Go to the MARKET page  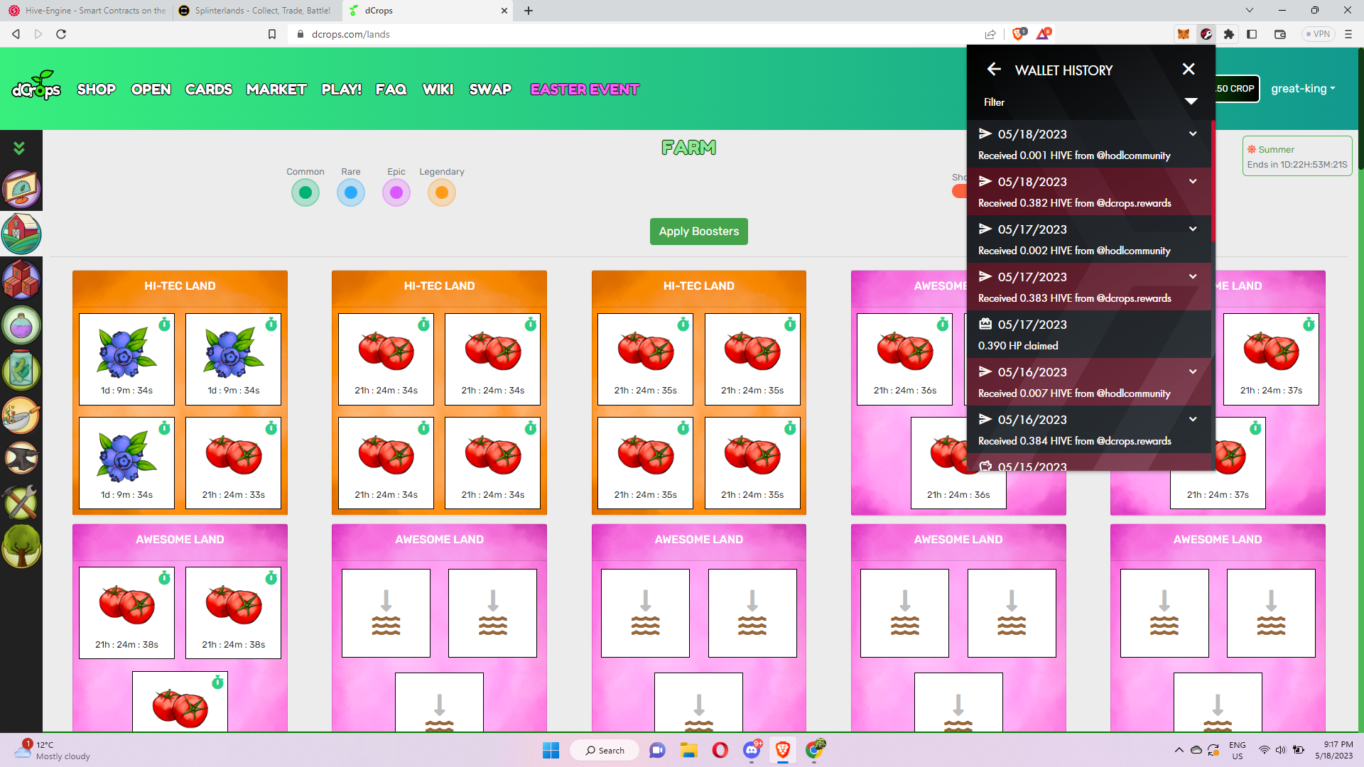point(276,89)
